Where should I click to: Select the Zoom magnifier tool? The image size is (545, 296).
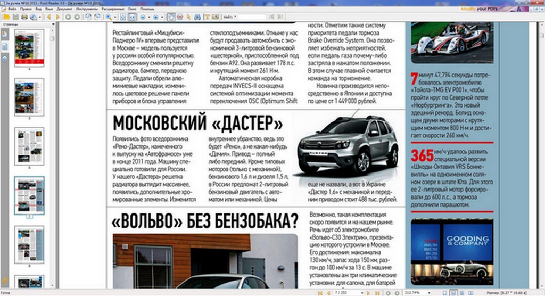coord(109,17)
